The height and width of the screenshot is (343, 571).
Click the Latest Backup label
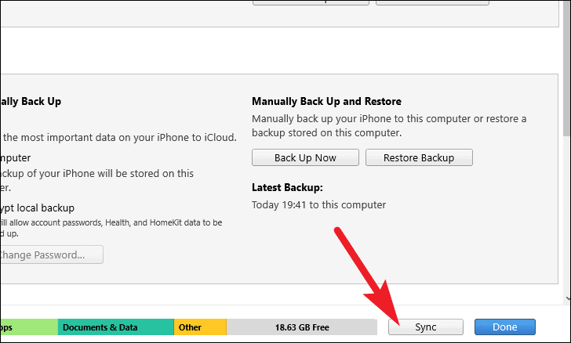(287, 187)
